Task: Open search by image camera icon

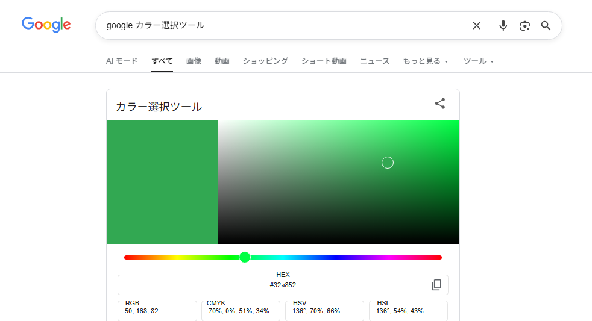Action: click(x=524, y=25)
